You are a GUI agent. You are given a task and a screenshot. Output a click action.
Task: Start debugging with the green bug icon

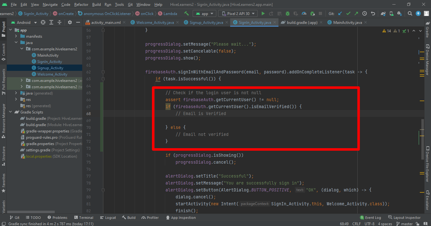pyautogui.click(x=288, y=13)
